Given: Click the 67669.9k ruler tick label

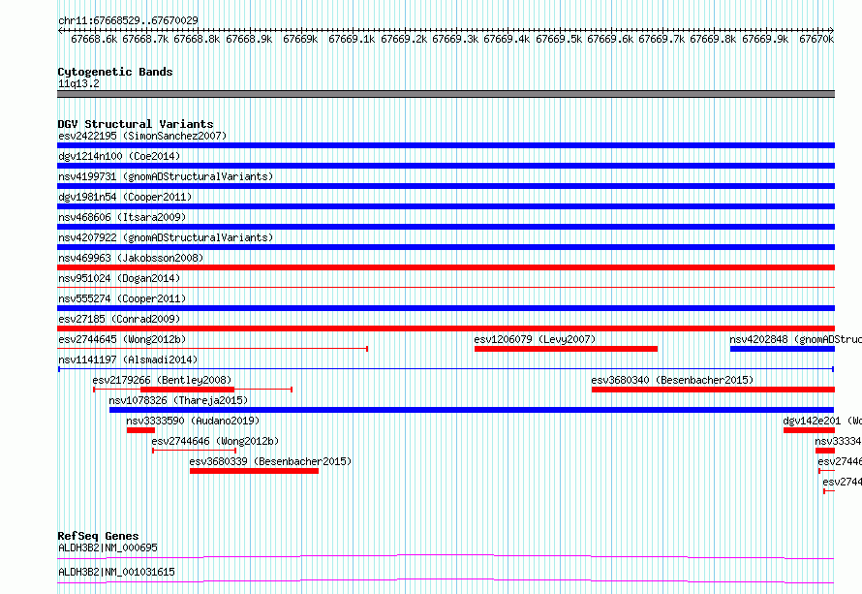Looking at the screenshot, I should [x=765, y=39].
